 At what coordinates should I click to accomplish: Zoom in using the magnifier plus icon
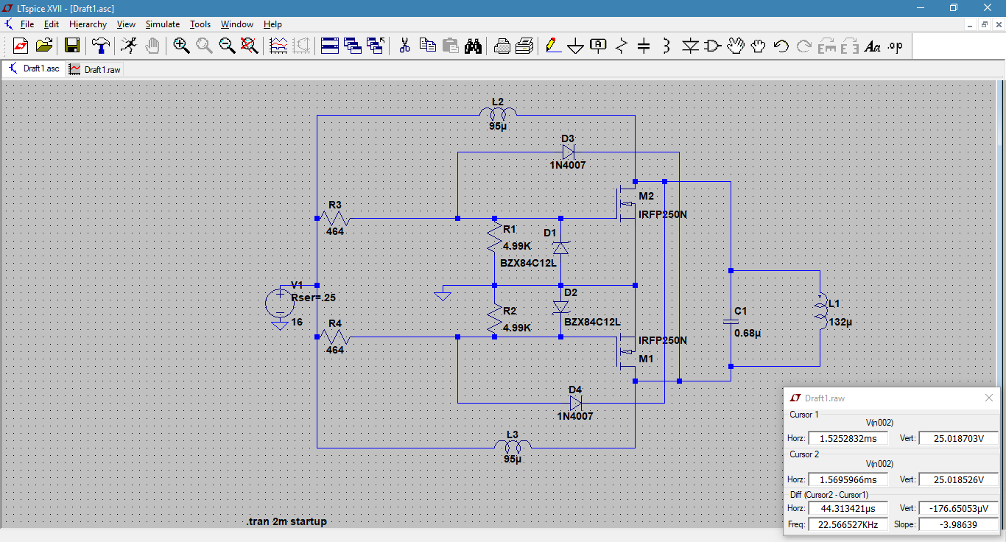(181, 46)
